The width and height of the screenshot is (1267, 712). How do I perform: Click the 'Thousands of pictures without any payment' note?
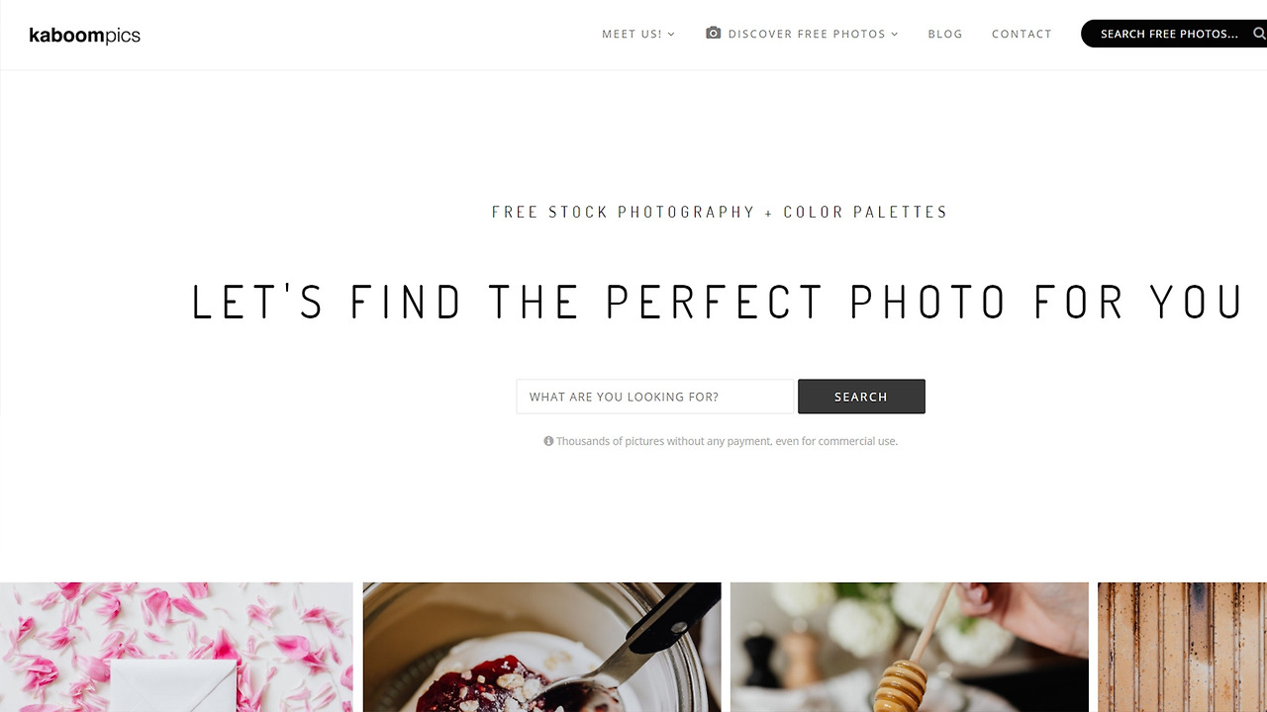[727, 441]
